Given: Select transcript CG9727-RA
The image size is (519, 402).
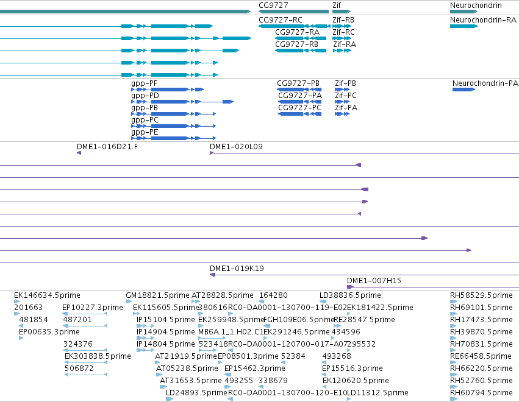Looking at the screenshot, I should 297,32.
